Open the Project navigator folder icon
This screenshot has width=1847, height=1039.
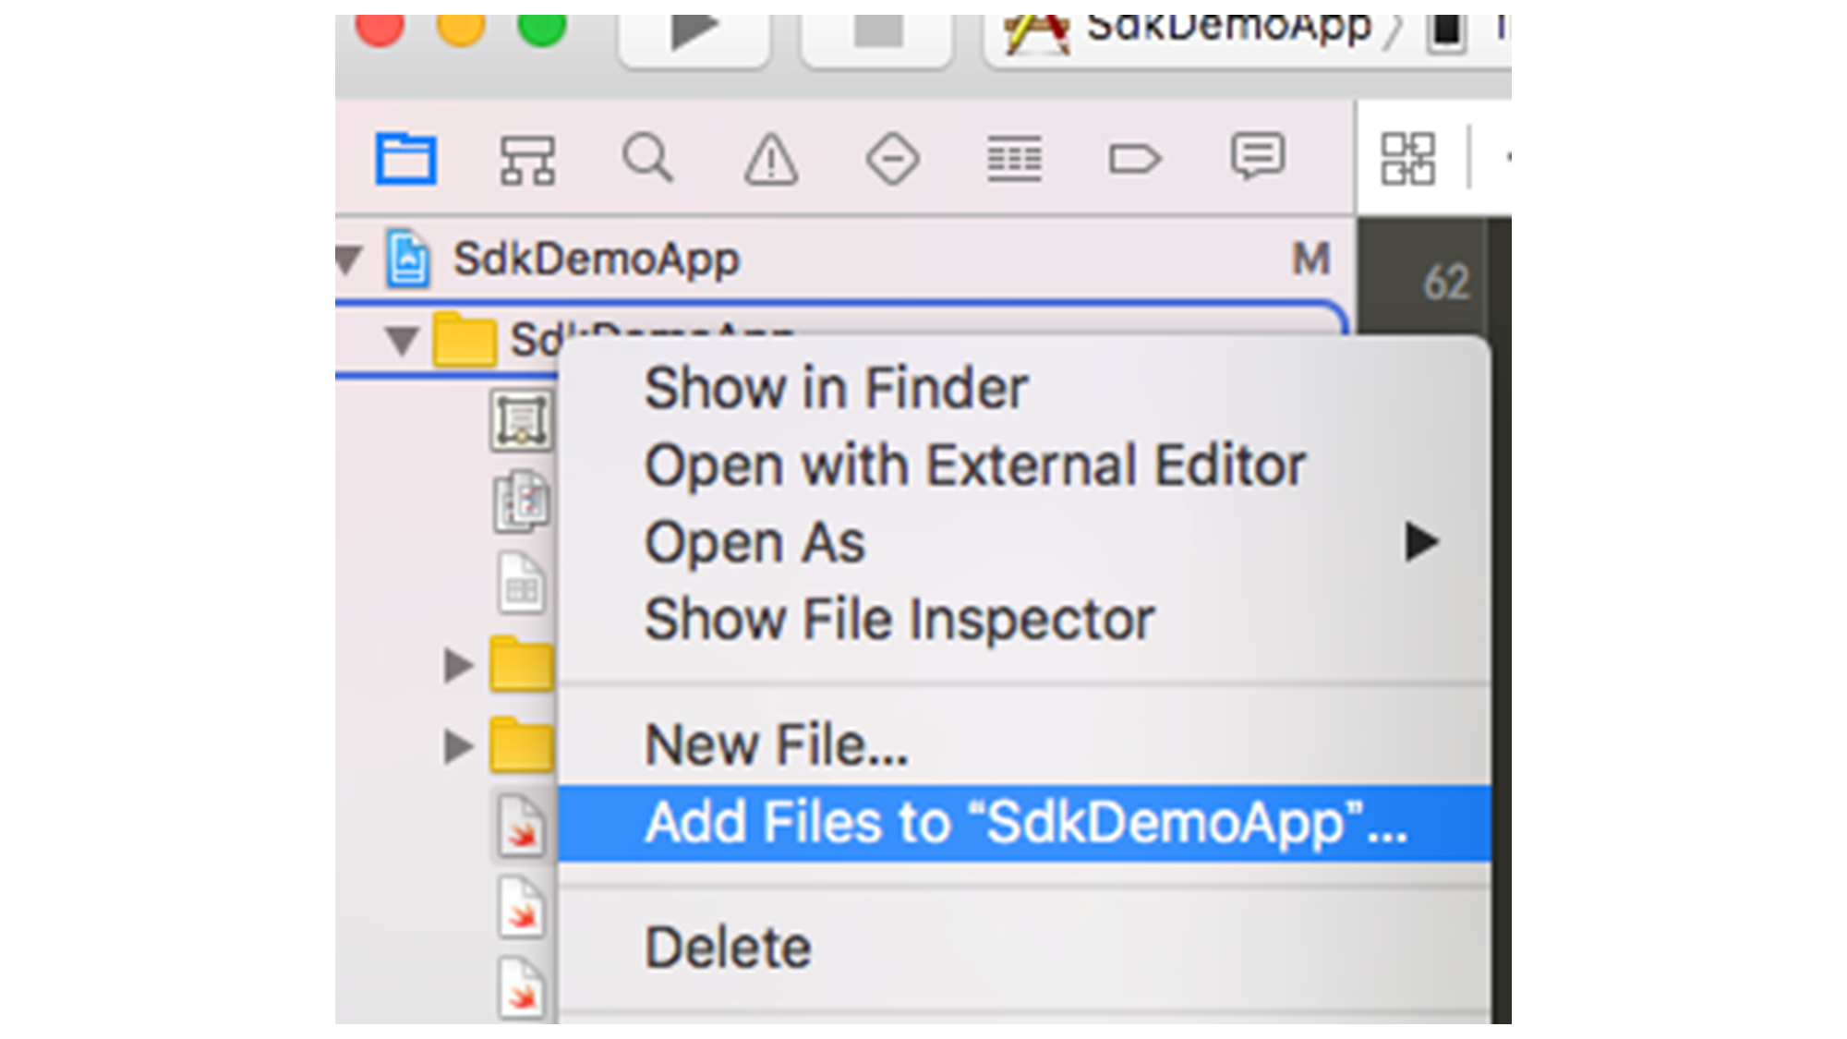click(x=405, y=159)
